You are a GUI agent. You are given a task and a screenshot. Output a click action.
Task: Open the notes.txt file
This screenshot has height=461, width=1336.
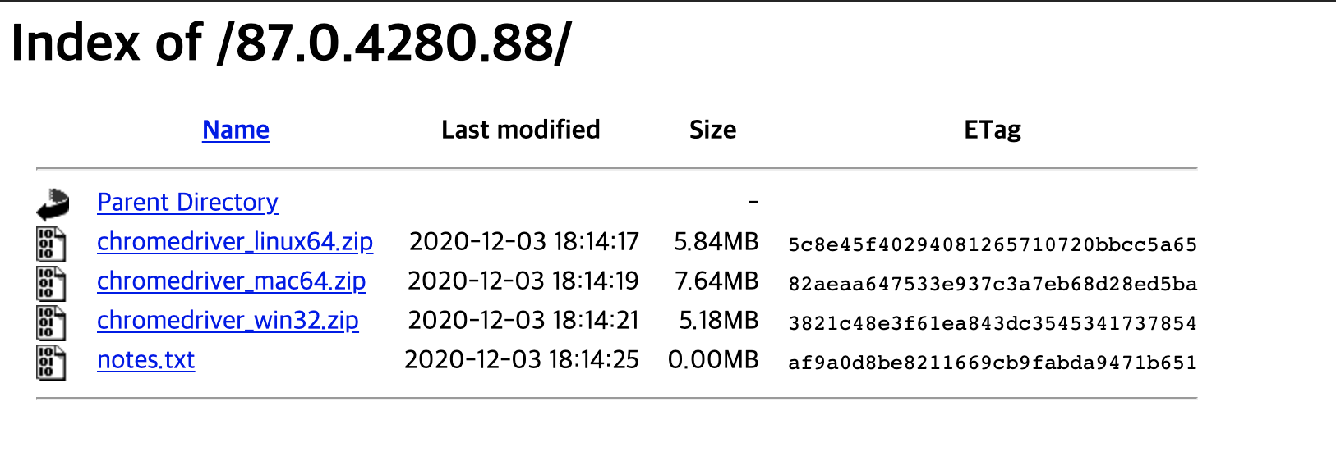tap(146, 359)
